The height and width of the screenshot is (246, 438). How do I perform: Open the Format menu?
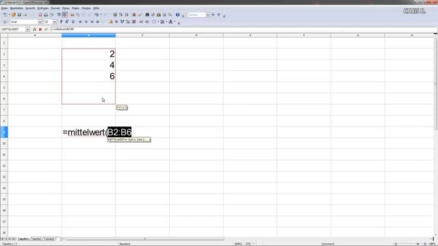55,8
